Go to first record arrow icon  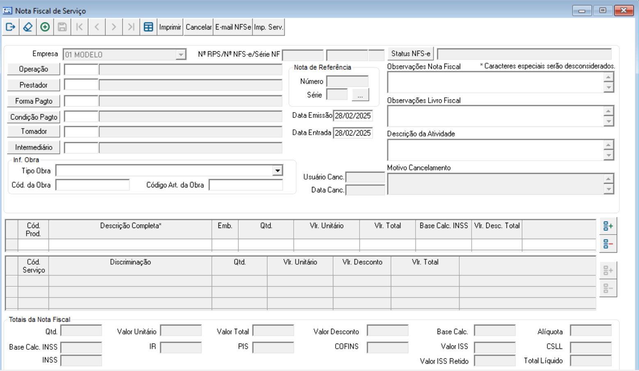pyautogui.click(x=80, y=27)
